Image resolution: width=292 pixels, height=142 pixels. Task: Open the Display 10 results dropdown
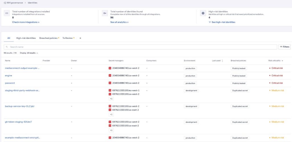(29, 53)
